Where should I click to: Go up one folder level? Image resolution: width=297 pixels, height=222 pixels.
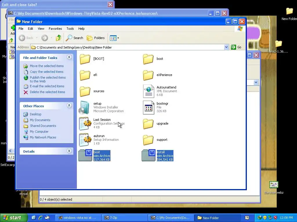[59, 38]
